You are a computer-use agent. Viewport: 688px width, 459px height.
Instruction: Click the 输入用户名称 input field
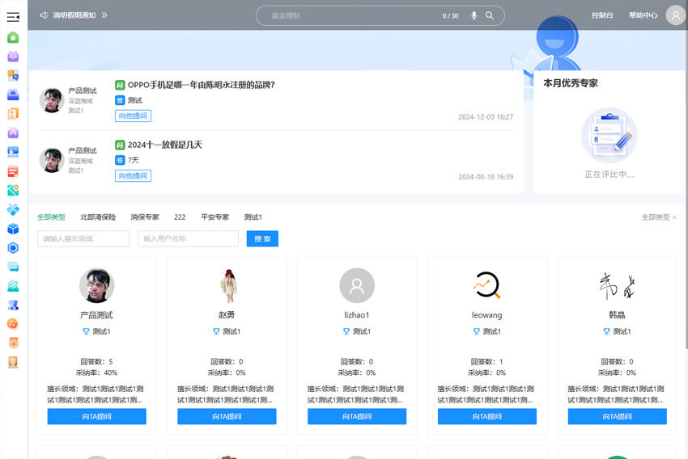[x=189, y=238]
